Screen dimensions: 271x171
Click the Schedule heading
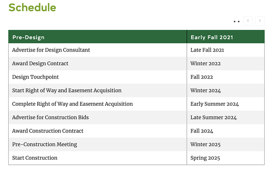click(32, 7)
